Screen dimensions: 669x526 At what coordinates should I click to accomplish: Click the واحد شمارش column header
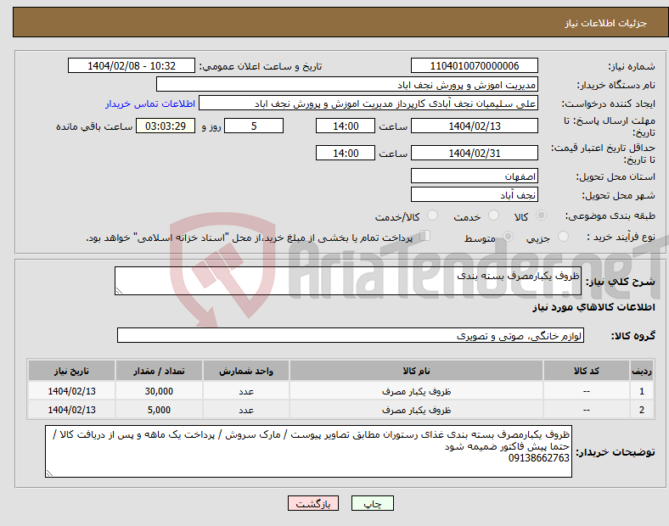(x=246, y=371)
